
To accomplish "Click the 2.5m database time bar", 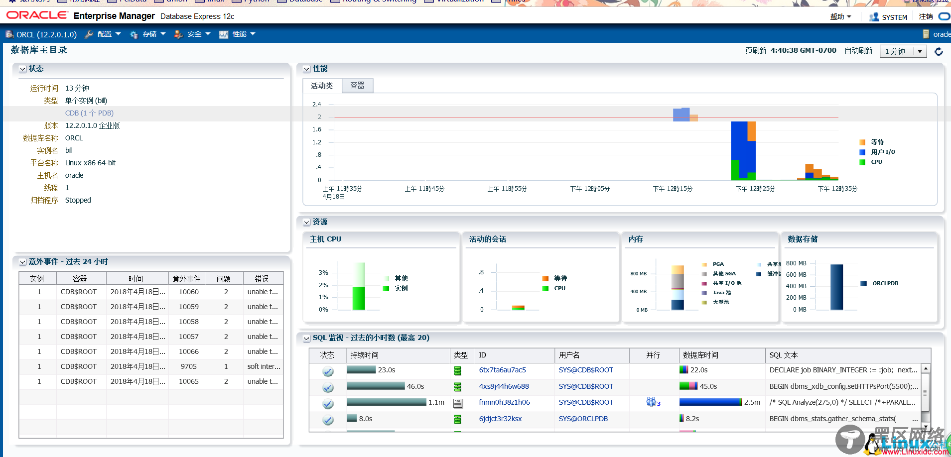I will pos(710,402).
